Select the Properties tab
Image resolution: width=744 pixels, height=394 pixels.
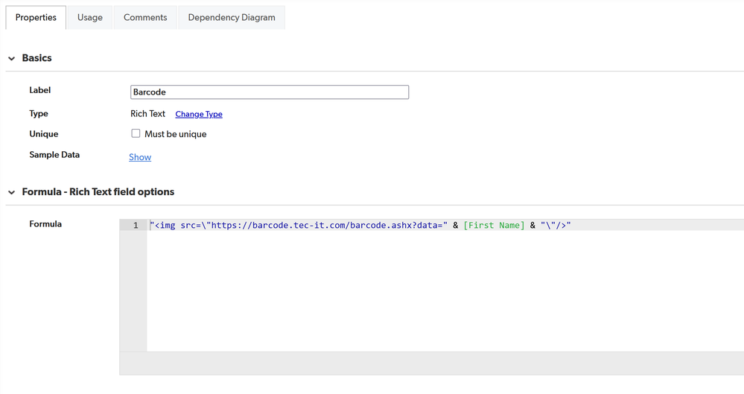[x=36, y=18]
